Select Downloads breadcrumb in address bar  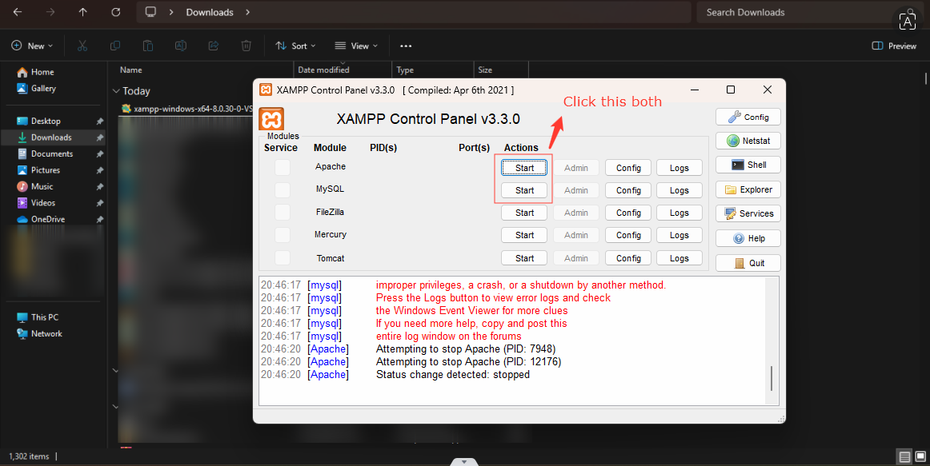[210, 12]
